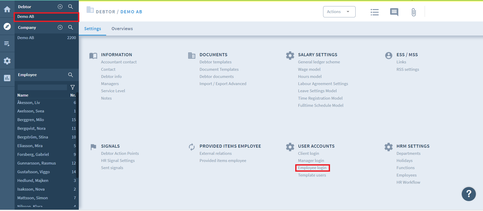
Task: Select employee Mattsson, Simon
Action: (47, 198)
